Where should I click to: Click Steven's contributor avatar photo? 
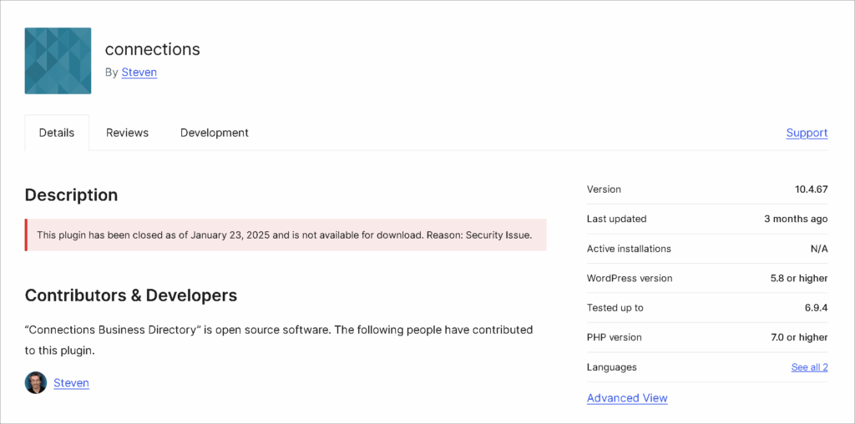point(36,383)
